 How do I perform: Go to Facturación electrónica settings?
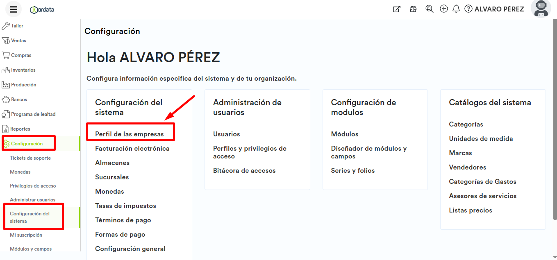[132, 149]
